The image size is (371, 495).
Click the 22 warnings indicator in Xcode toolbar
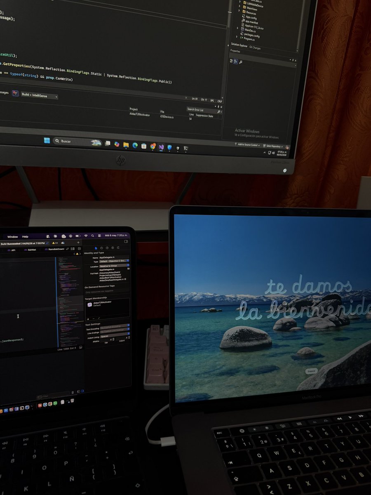(x=55, y=243)
